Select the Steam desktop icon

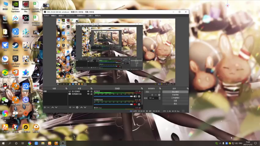15,46
